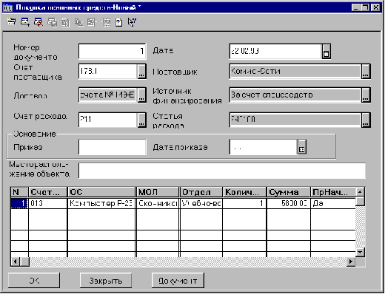Click the Да cell in ПрНач column
The height and width of the screenshot is (294, 385).
[x=332, y=203]
